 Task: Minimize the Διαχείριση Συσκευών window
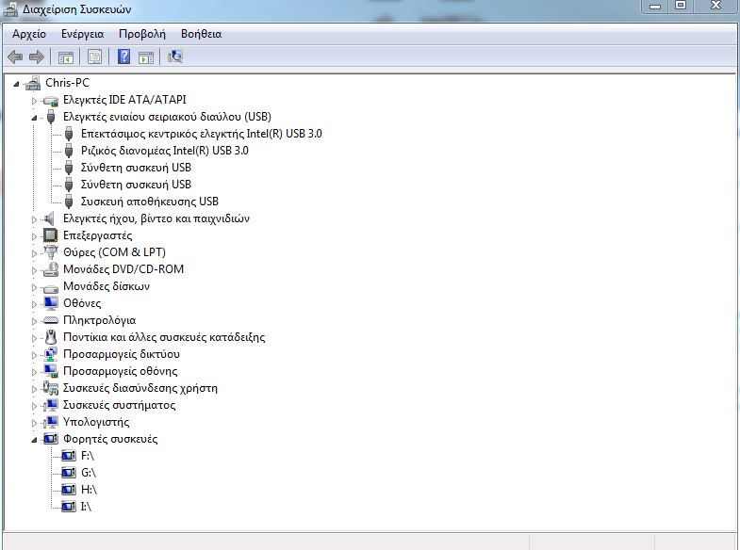click(x=655, y=6)
